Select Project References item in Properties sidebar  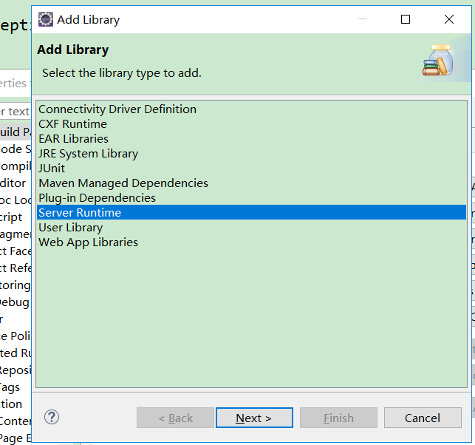[x=16, y=268]
